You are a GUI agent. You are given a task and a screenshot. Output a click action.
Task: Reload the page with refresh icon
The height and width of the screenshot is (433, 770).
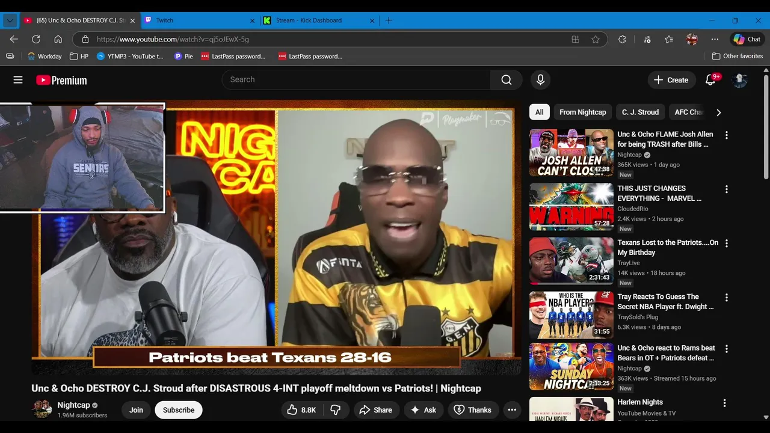(x=36, y=39)
